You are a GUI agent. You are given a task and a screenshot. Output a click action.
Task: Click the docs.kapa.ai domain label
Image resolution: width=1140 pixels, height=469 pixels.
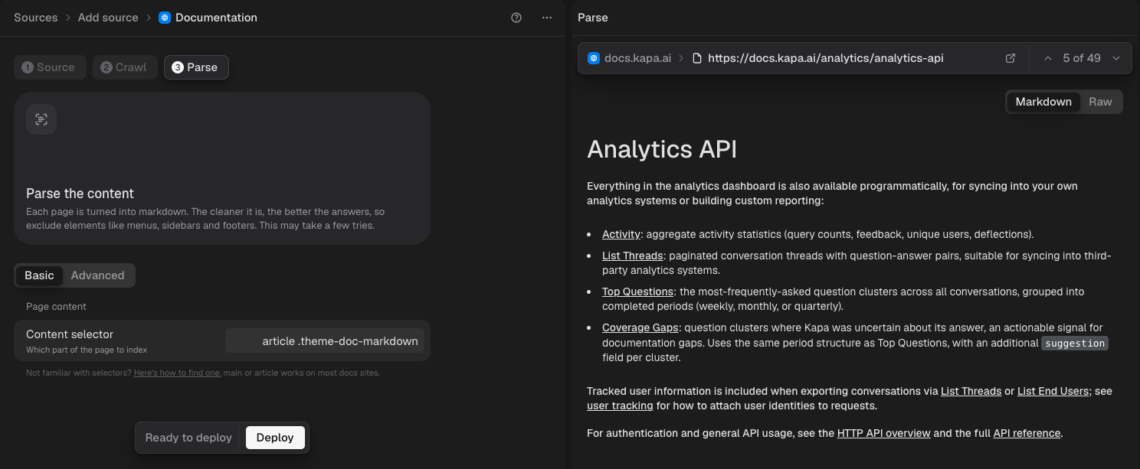click(x=638, y=58)
